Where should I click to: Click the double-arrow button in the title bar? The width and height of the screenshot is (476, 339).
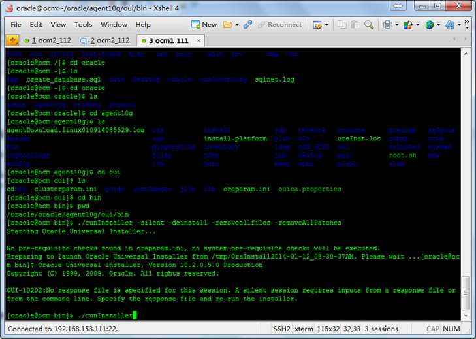[x=398, y=6]
